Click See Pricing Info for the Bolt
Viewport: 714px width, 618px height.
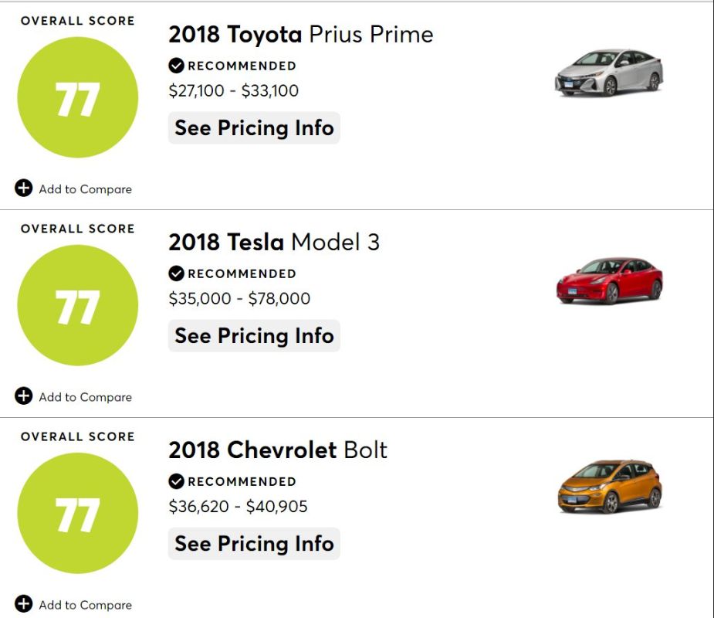click(254, 543)
